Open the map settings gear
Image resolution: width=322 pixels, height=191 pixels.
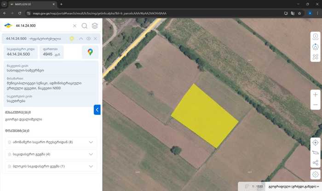pos(315,174)
